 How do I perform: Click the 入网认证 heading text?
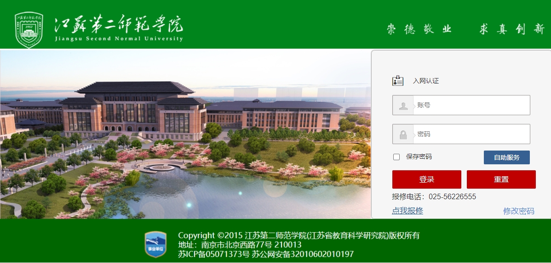[425, 81]
